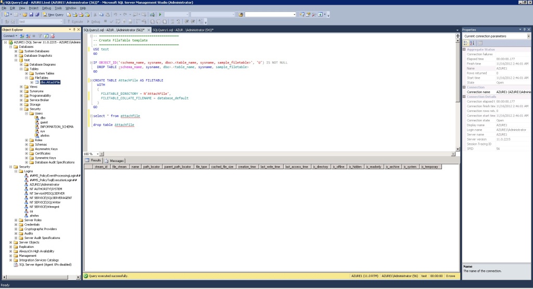Viewport: 533px width, 289px height.
Task: Expand the Views folder node
Action: tap(21, 86)
